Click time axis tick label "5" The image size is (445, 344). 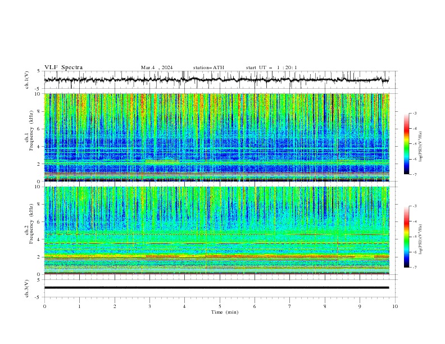click(220, 306)
